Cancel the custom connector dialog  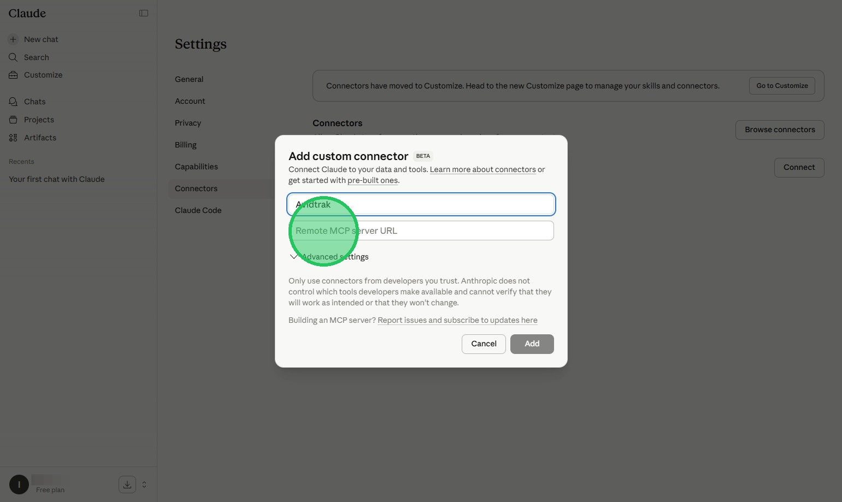pyautogui.click(x=484, y=344)
